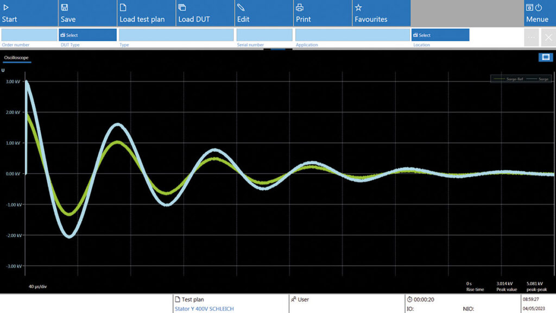
Task: Click the ellipsis more options button
Action: point(532,37)
